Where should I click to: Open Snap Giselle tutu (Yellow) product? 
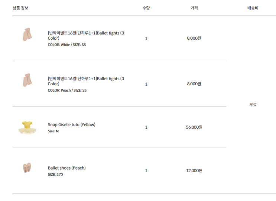click(71, 125)
